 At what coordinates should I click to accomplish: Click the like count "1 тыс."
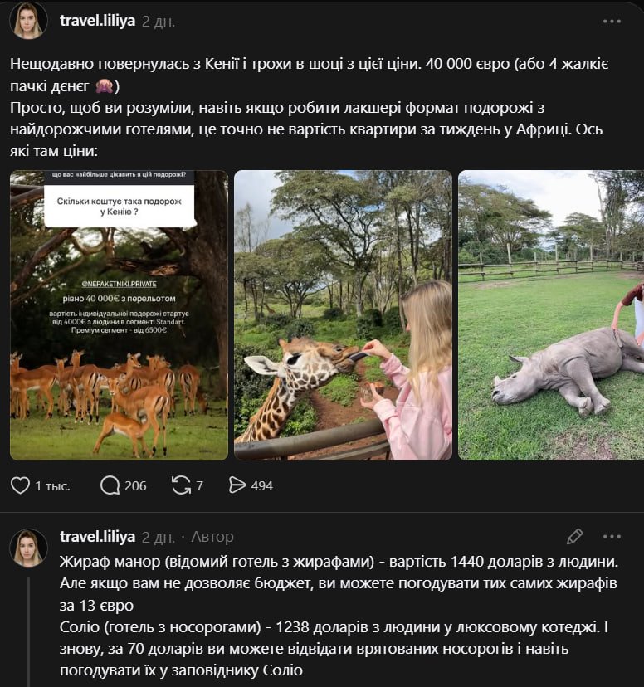(x=52, y=485)
